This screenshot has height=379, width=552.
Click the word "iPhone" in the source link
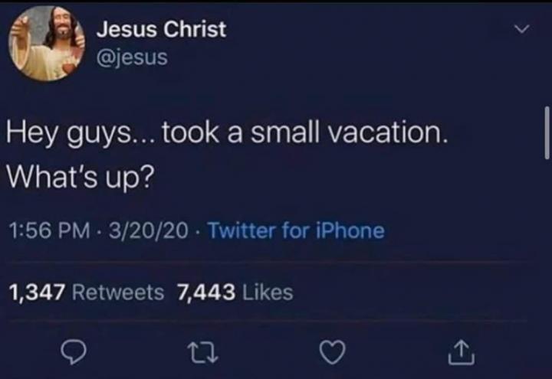pyautogui.click(x=350, y=231)
